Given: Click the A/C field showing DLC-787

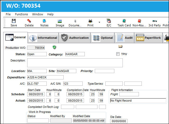Looking at the screenshot, I should pyautogui.click(x=37, y=84).
